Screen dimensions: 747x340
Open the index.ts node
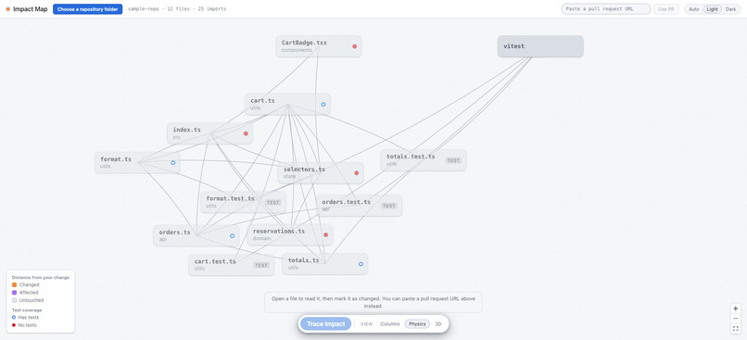(x=209, y=133)
